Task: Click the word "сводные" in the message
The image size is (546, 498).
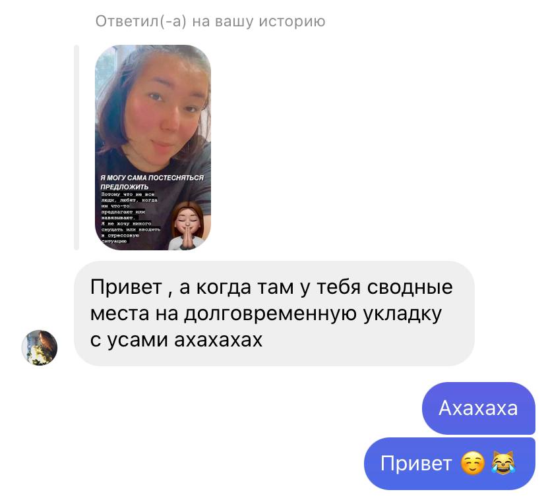Action: tap(410, 287)
